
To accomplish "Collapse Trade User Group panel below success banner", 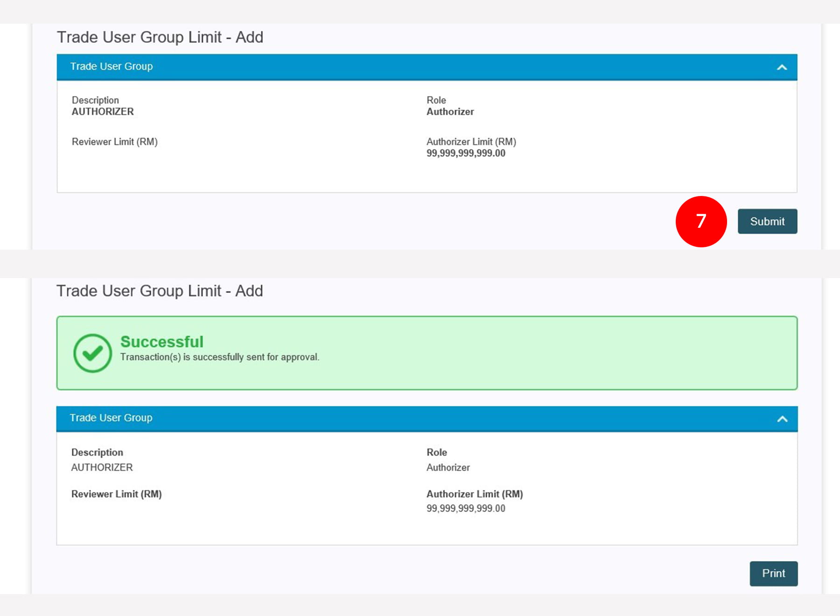I will coord(782,419).
